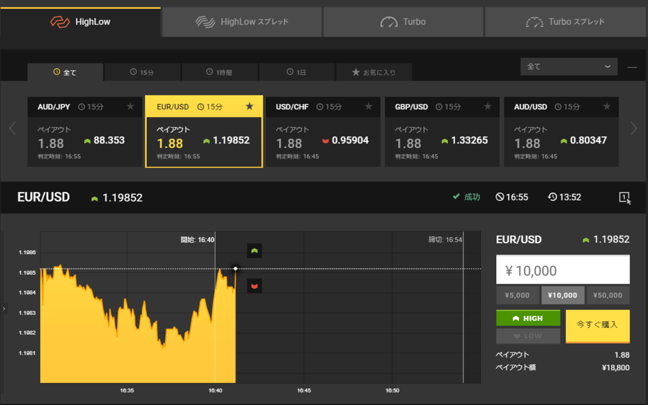Click the 16:45 time axis label
648x405 pixels.
304,390
